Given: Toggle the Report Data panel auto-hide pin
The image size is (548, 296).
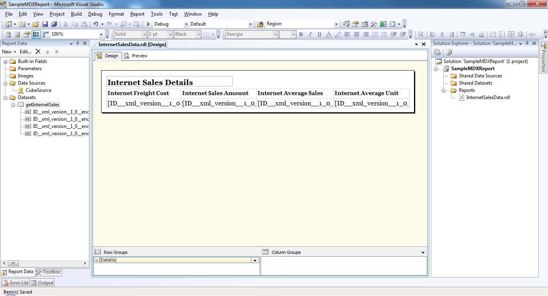Looking at the screenshot, I should (78, 43).
